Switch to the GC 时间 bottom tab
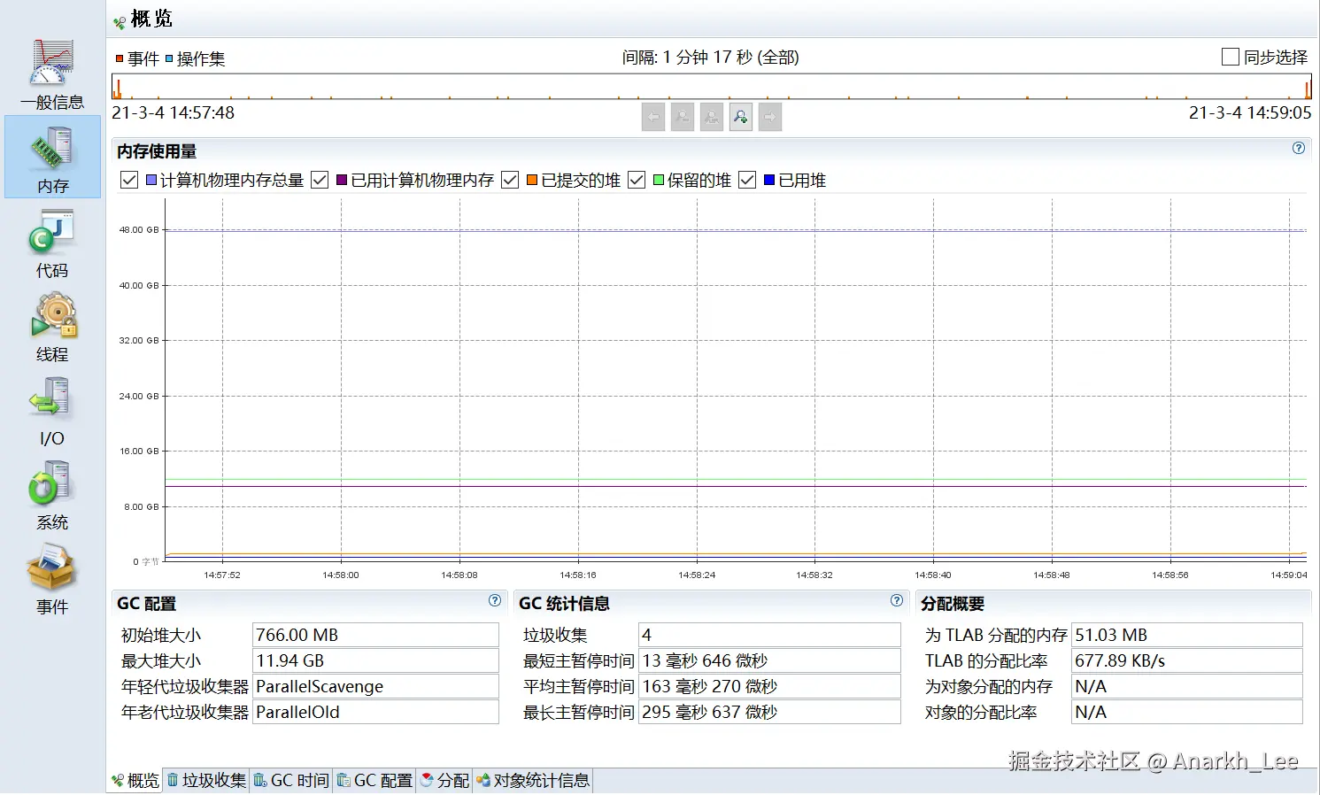 coord(291,780)
